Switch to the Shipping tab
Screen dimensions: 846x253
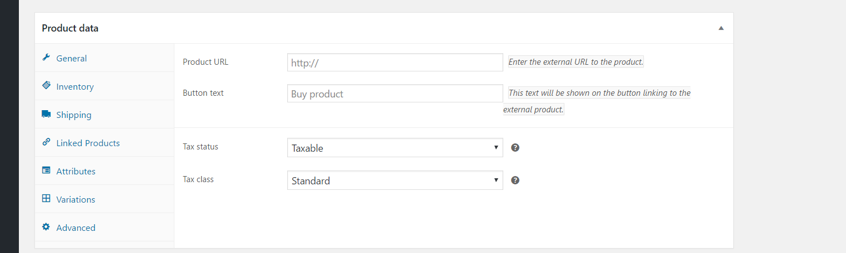pos(74,115)
